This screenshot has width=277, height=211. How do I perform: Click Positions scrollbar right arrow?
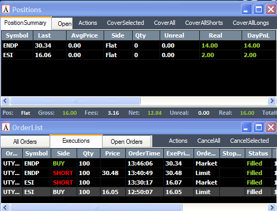(x=272, y=101)
